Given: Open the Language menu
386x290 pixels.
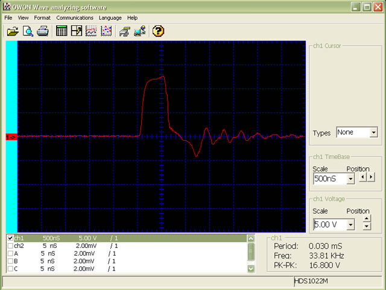Looking at the screenshot, I should tap(110, 18).
